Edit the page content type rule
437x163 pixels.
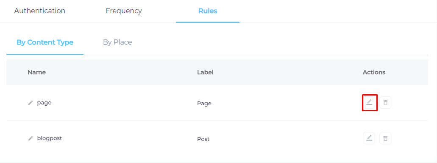pyautogui.click(x=369, y=103)
